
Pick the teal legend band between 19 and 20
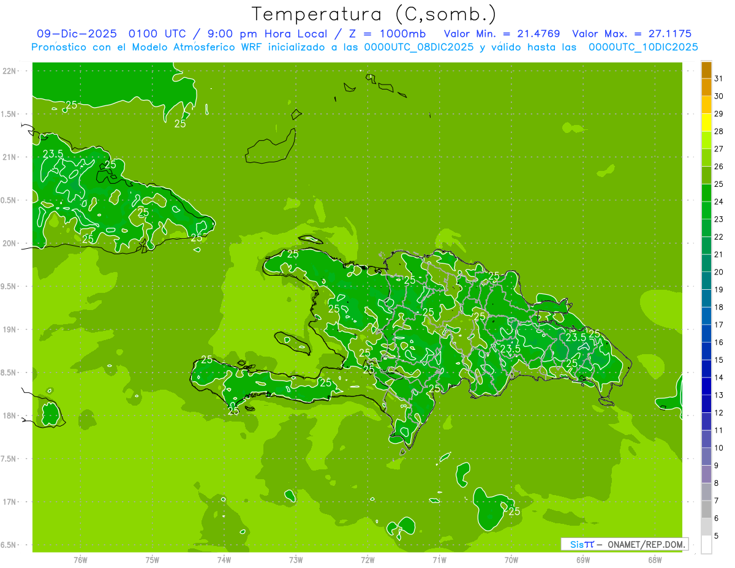(706, 281)
